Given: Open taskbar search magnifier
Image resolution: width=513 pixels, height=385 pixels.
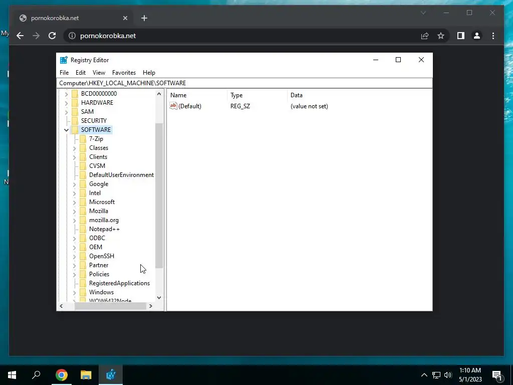Looking at the screenshot, I should point(36,375).
